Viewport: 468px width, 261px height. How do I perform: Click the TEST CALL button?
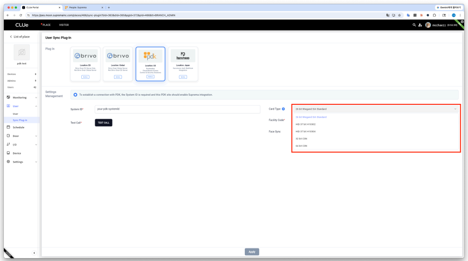click(103, 123)
